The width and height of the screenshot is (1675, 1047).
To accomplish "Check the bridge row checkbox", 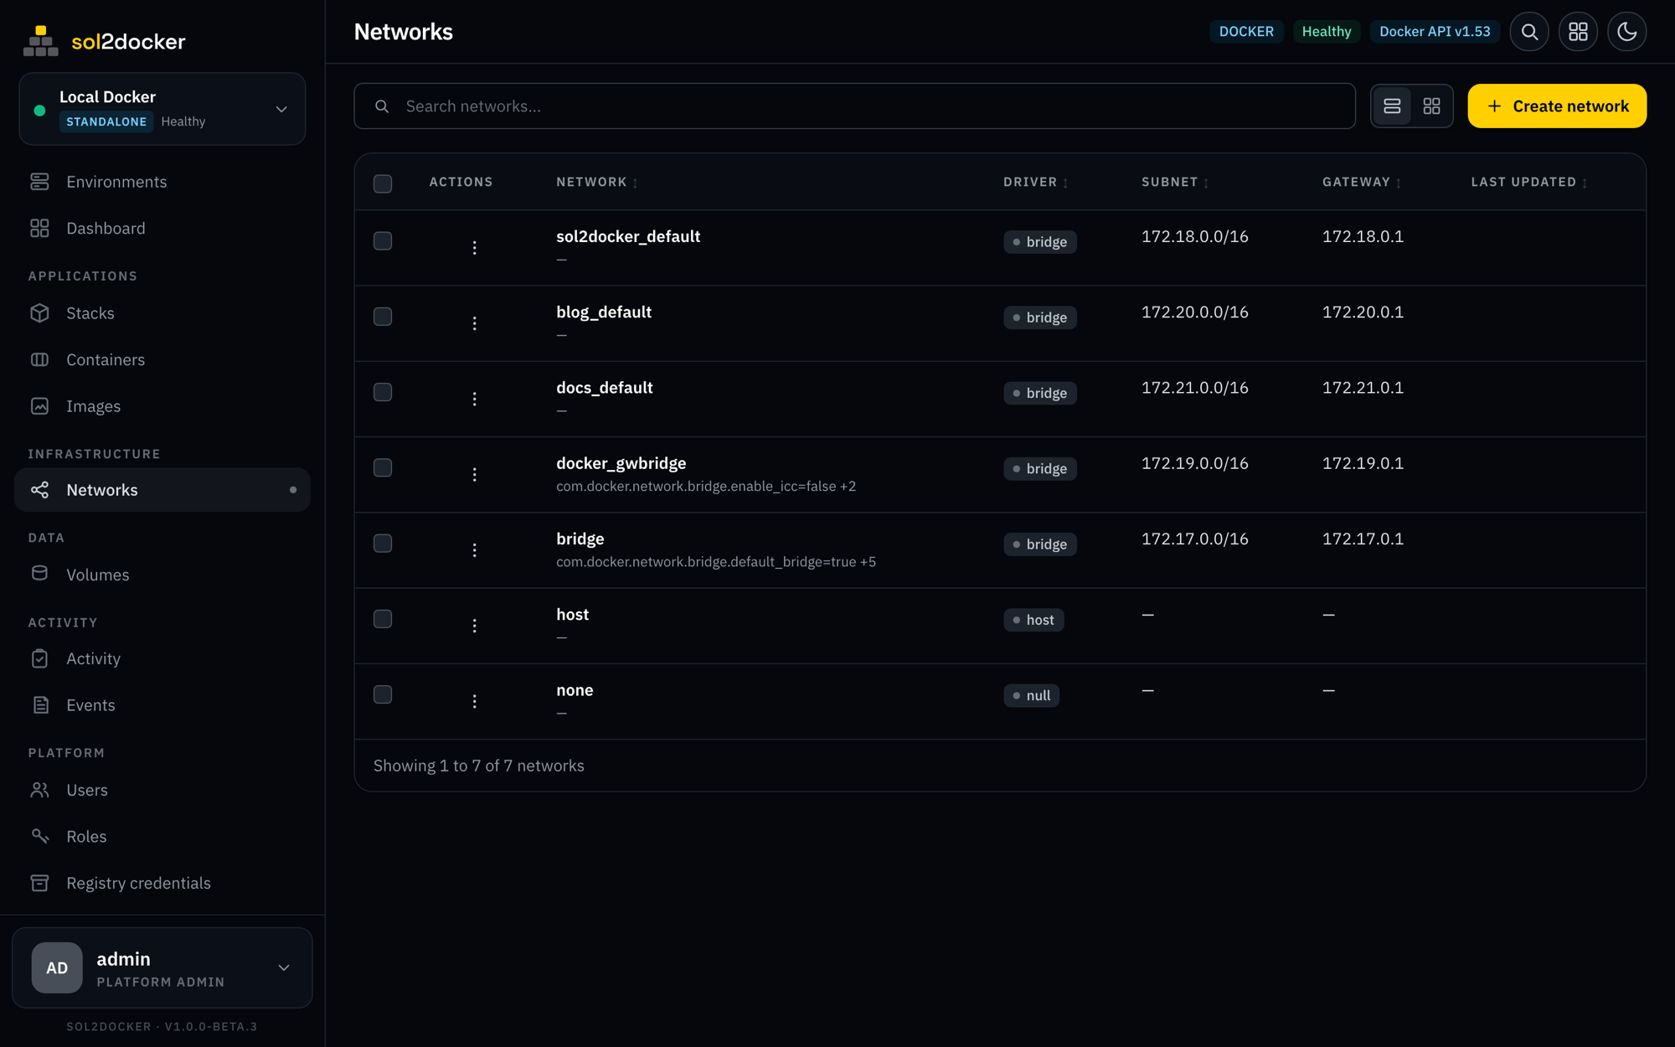I will [383, 544].
